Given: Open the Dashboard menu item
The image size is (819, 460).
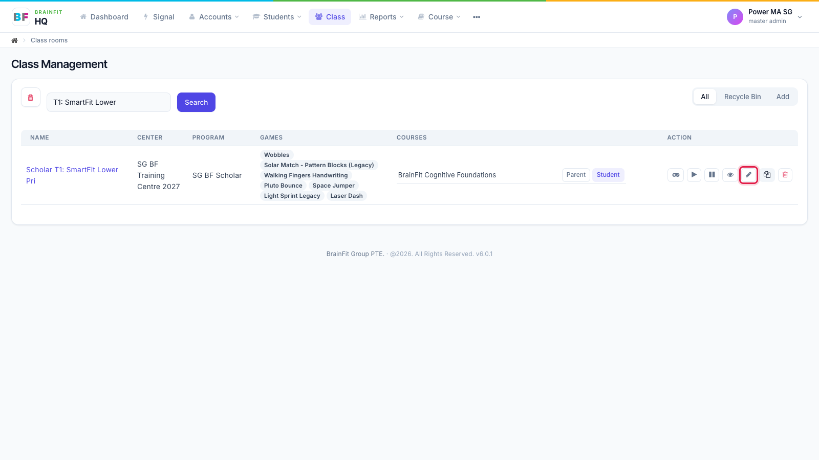Looking at the screenshot, I should click(x=104, y=17).
